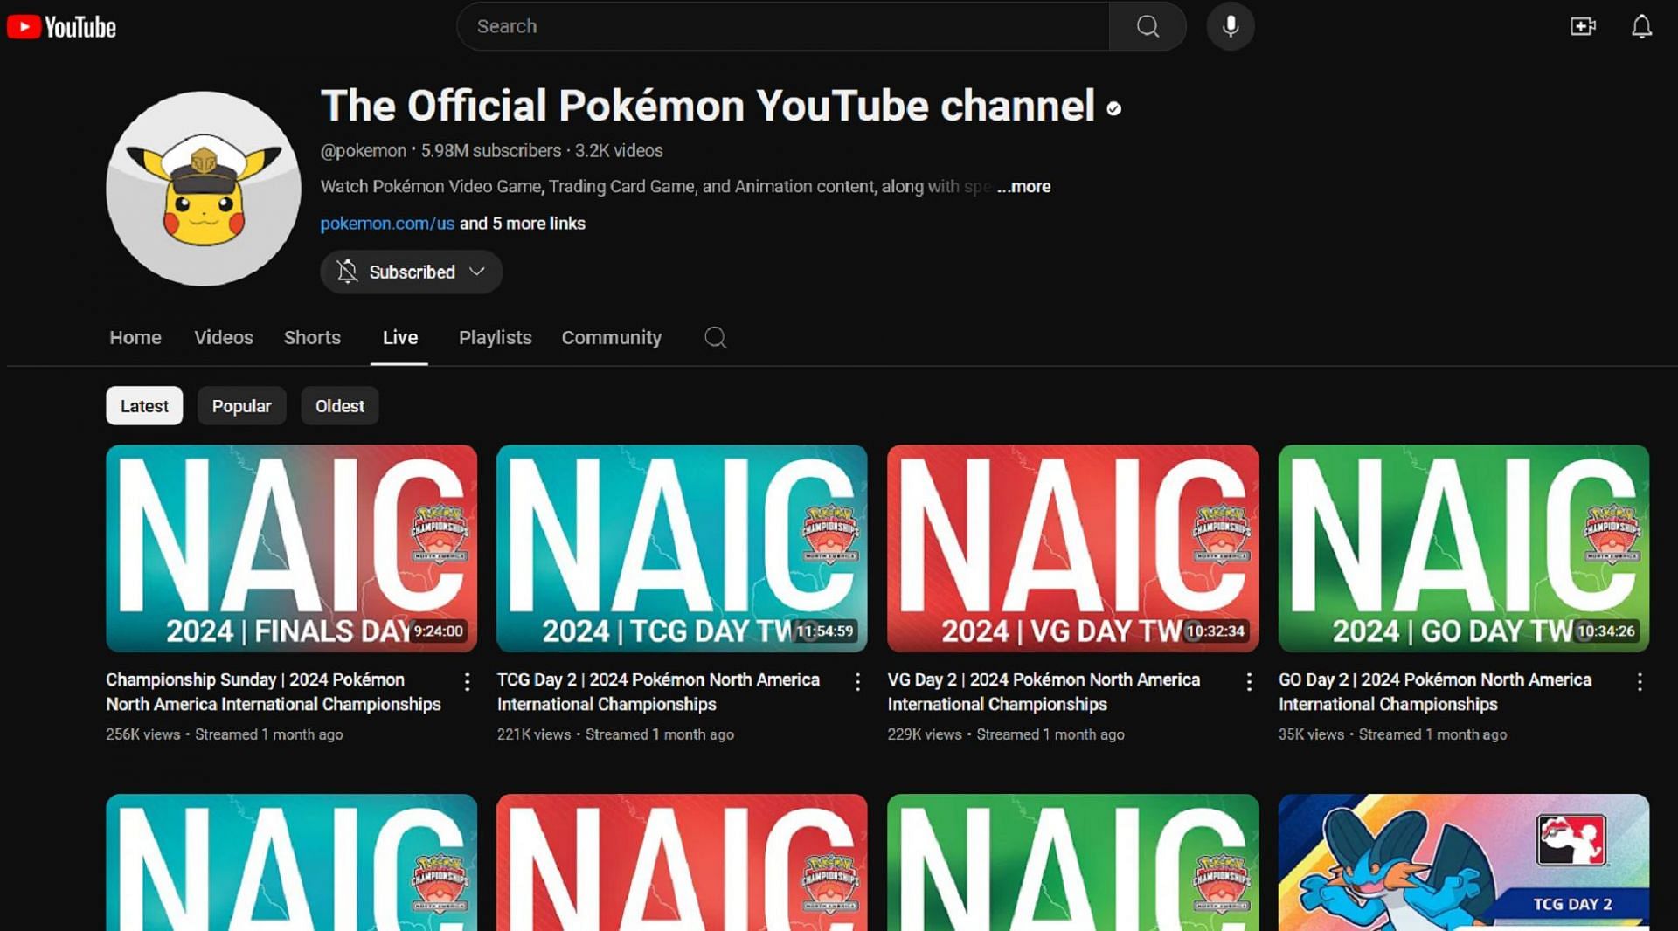Open options menu for TCG Day 2 video
The height and width of the screenshot is (931, 1678).
[857, 681]
